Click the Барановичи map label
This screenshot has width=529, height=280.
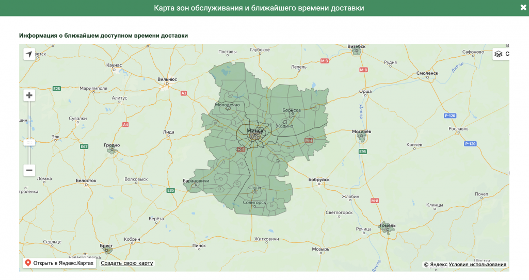(196, 181)
